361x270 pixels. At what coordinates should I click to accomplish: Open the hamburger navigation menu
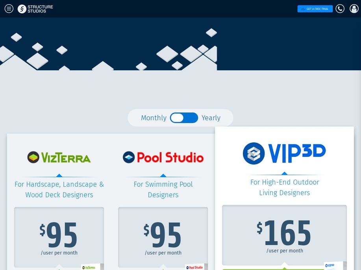click(9, 9)
